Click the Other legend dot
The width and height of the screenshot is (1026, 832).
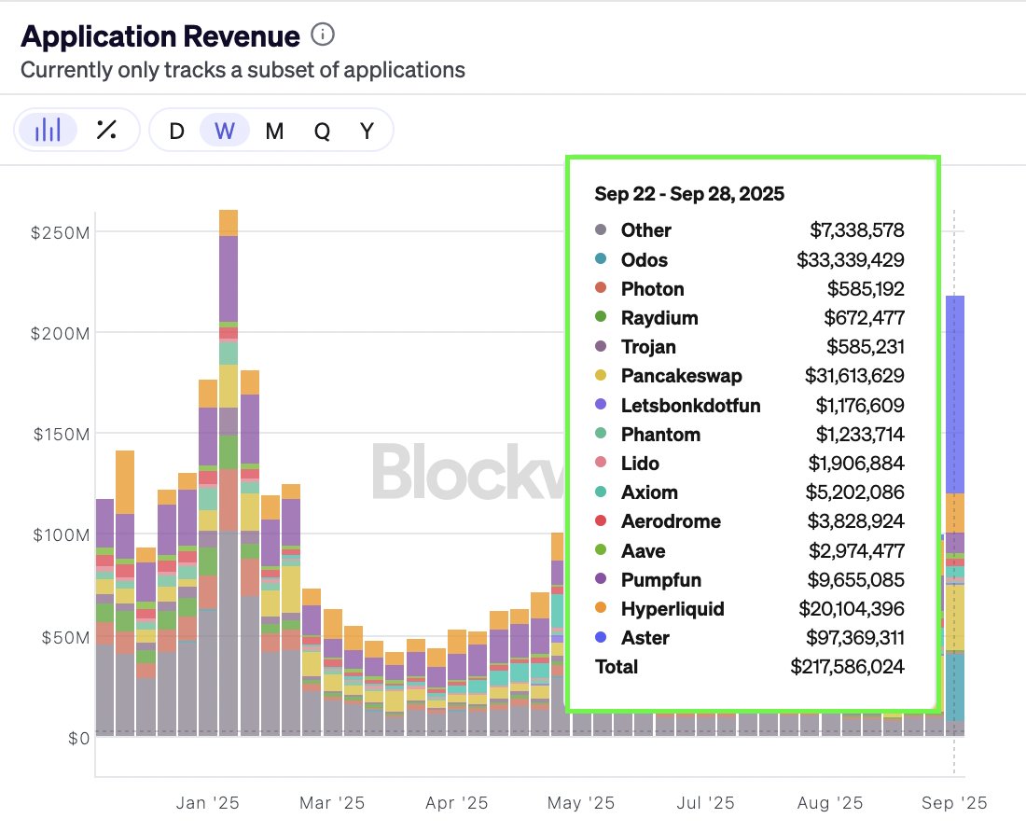tap(601, 229)
